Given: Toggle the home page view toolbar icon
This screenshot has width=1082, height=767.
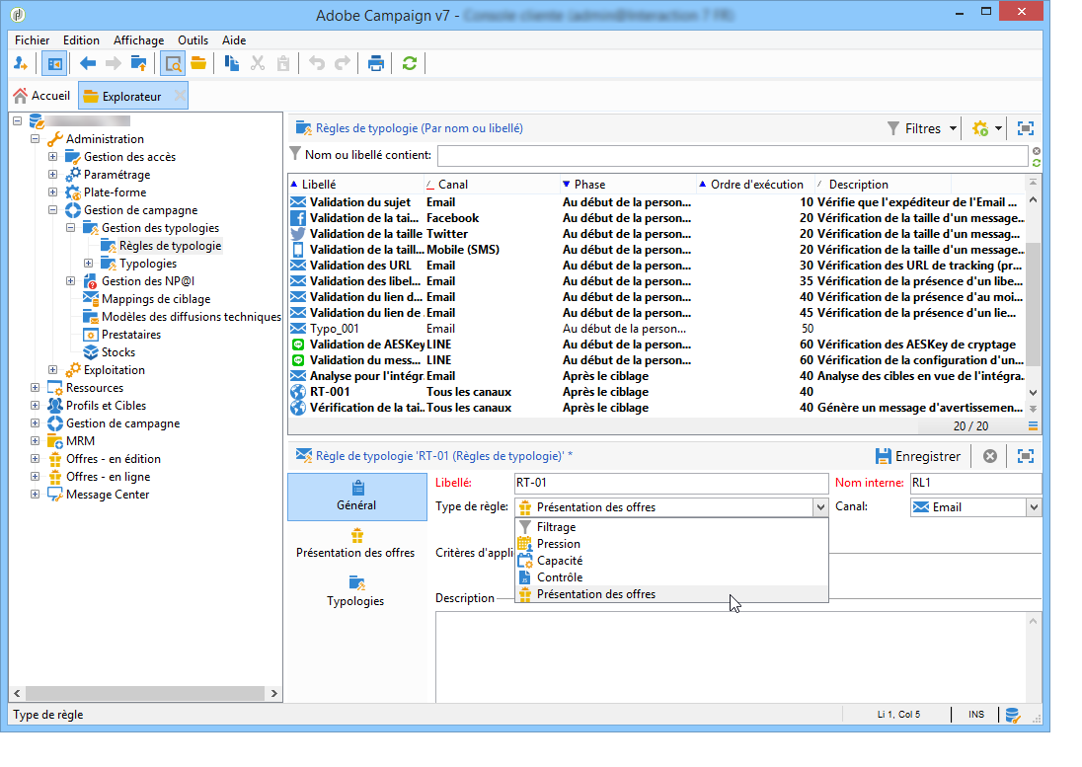Looking at the screenshot, I should tap(54, 64).
